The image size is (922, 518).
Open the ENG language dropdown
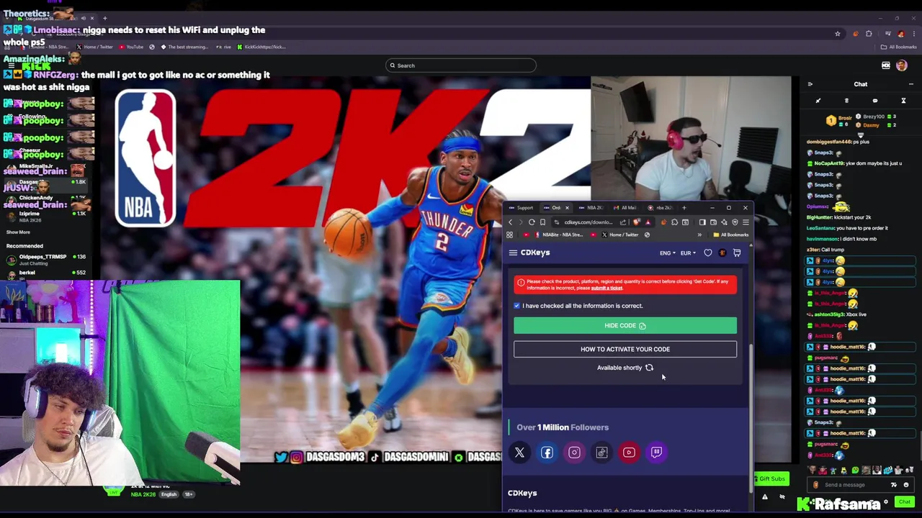[x=667, y=253]
